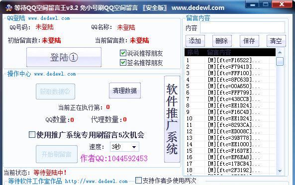The image size is (295, 185).
Task: Select row 18 [M][ftc=2F3192]
Action: point(230,170)
